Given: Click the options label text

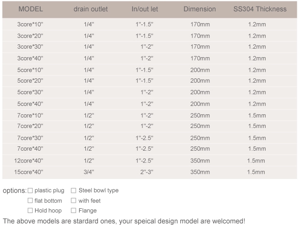Looking at the screenshot, I should coord(14,191).
